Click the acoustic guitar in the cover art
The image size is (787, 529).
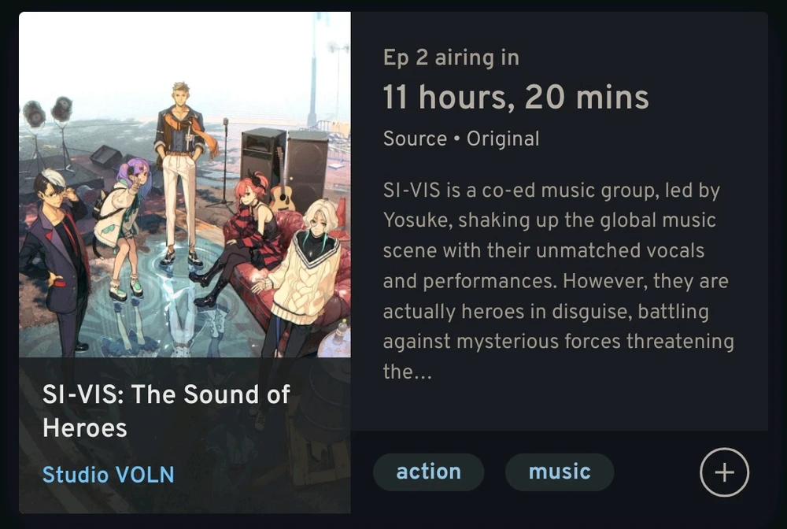(x=282, y=186)
